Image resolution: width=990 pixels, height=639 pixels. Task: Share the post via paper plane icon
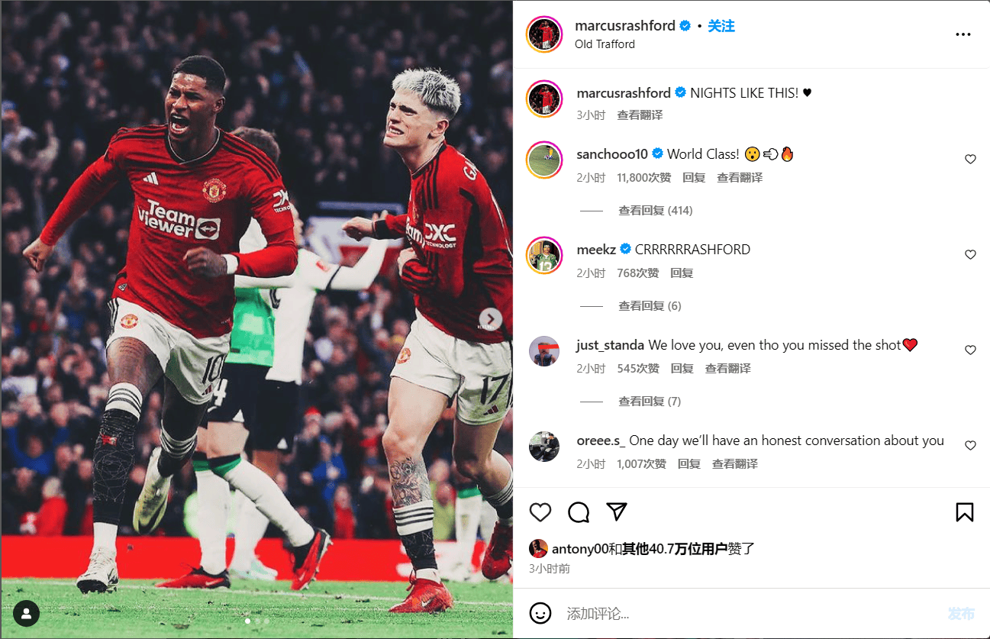pyautogui.click(x=617, y=512)
